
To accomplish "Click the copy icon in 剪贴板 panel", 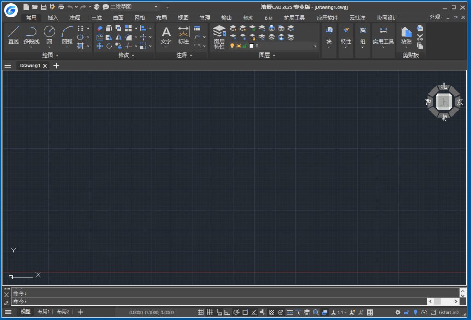I will point(420,46).
